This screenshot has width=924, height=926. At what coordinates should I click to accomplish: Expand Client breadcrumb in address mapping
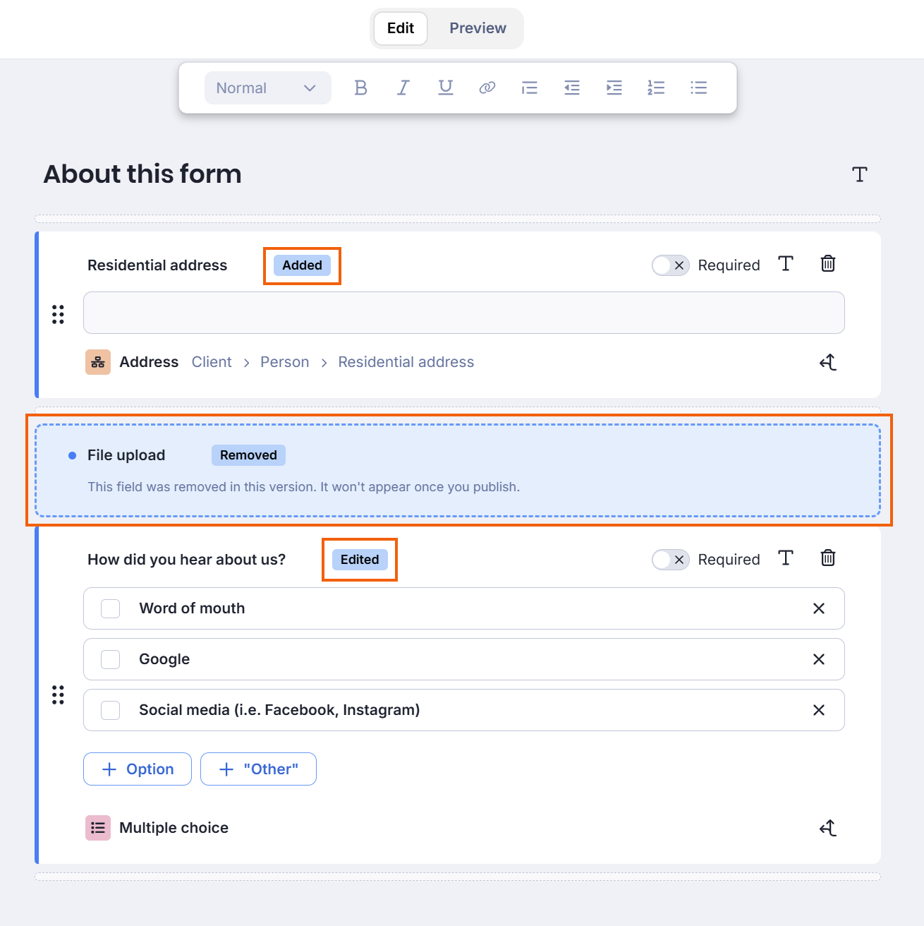212,362
